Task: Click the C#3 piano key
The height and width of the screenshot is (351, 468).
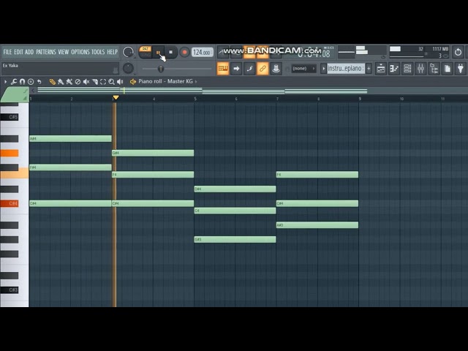Action: 10,290
